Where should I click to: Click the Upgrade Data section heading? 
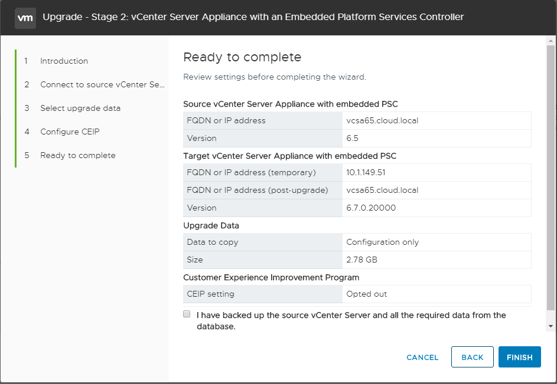coord(211,226)
